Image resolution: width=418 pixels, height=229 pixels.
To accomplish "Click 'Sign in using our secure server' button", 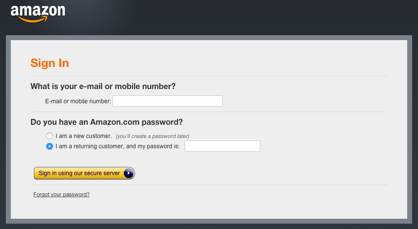I will pyautogui.click(x=84, y=173).
